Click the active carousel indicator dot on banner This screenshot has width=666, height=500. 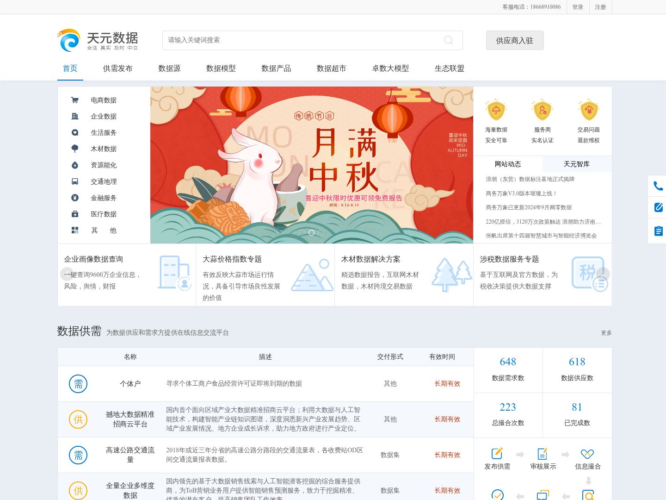pyautogui.click(x=312, y=232)
